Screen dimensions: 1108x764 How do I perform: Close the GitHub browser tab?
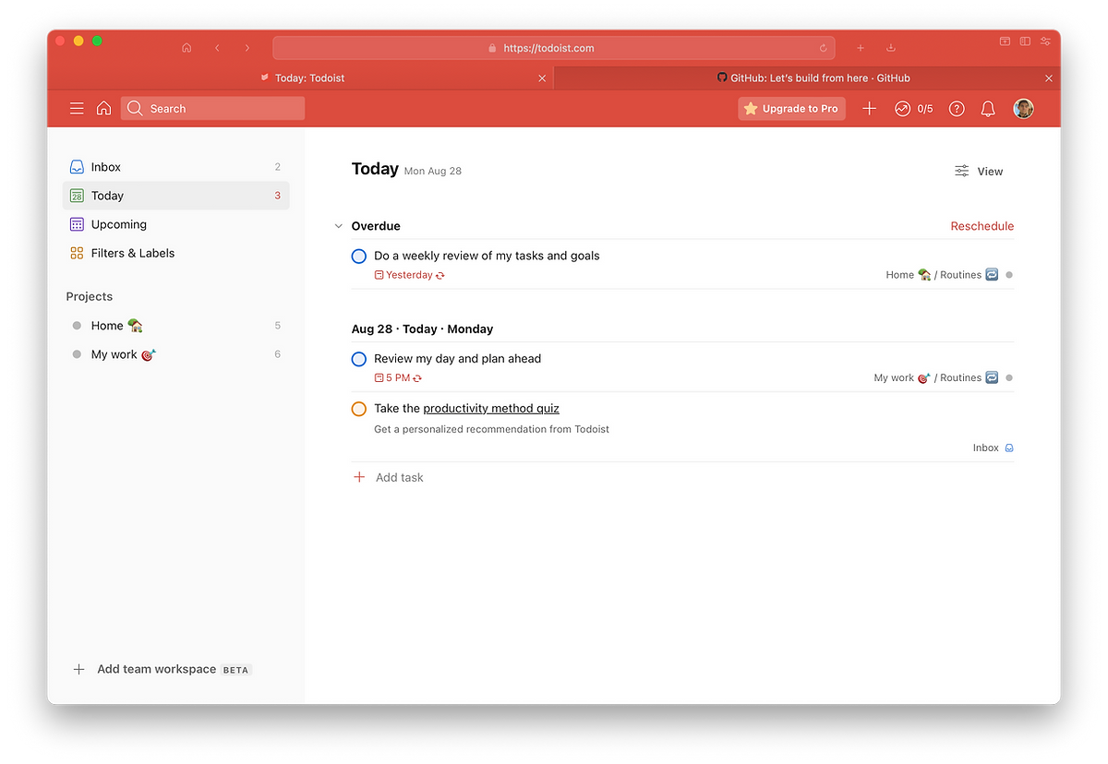tap(1048, 78)
